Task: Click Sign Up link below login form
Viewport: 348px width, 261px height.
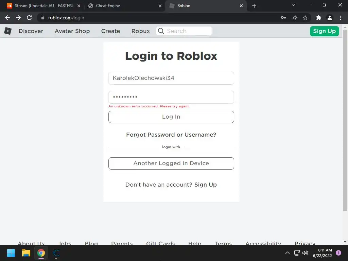Action: click(x=206, y=185)
